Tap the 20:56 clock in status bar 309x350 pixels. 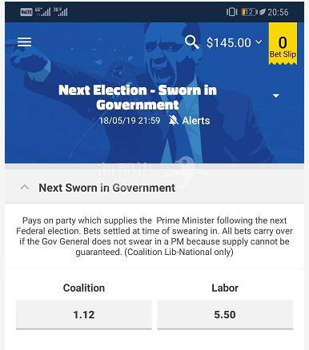[x=278, y=12]
